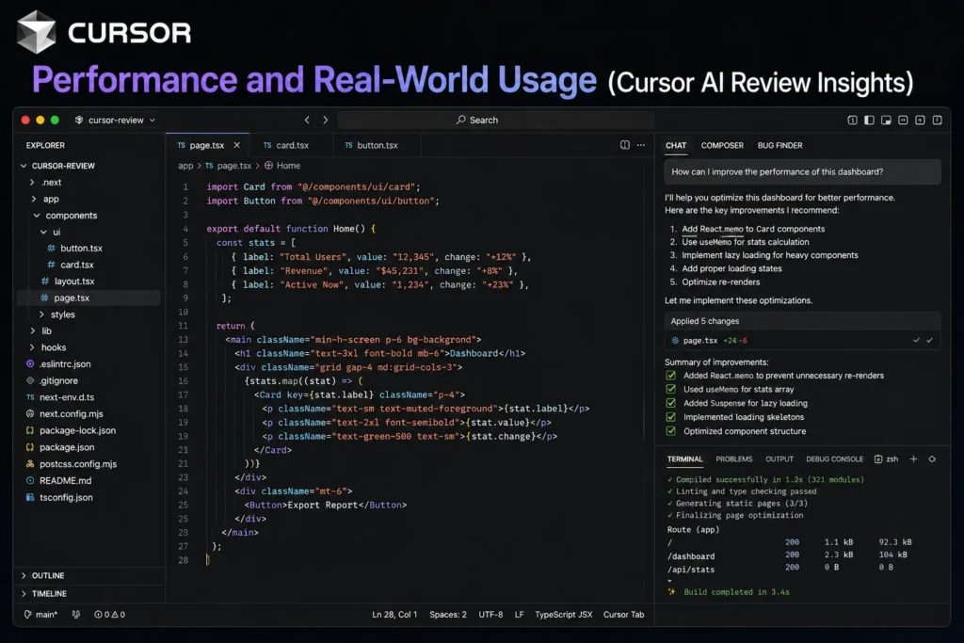Click the errors and warnings indicator

coord(109,614)
